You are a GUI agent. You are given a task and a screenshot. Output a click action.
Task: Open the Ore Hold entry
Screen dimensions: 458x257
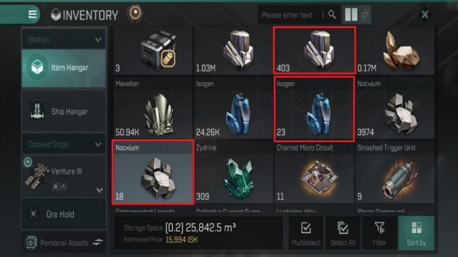pos(64,214)
